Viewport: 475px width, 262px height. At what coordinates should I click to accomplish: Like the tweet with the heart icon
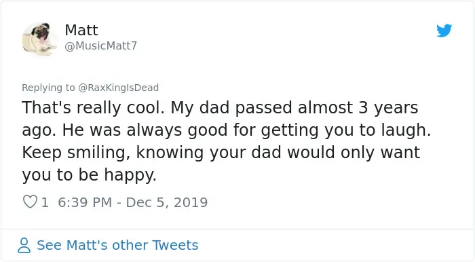[30, 202]
